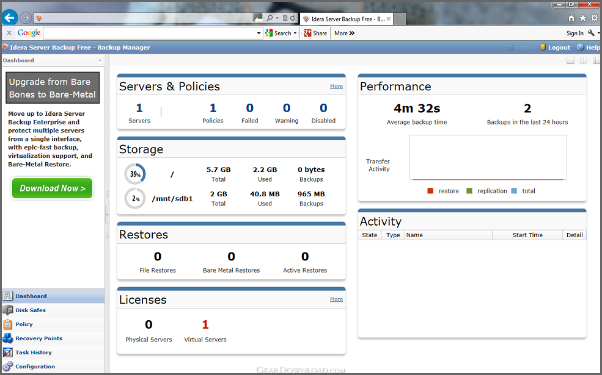Open a new browser tab
602x375 pixels.
coord(400,19)
